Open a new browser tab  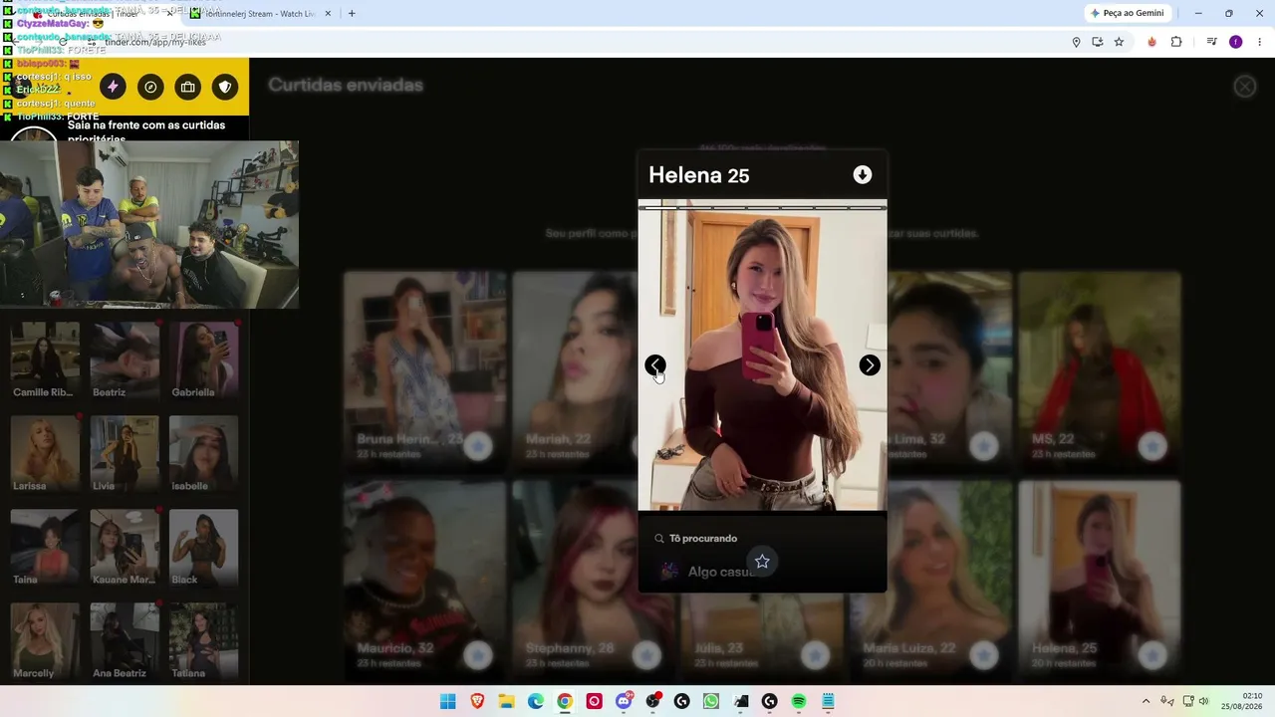(x=352, y=14)
